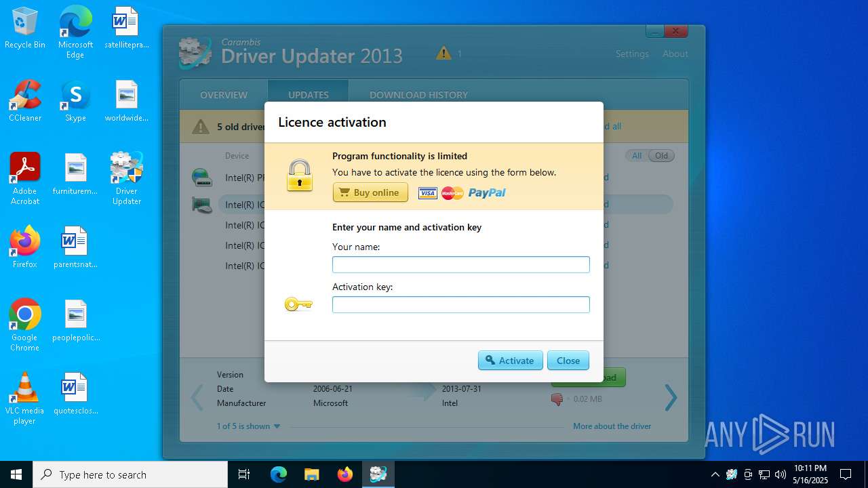Open Skype desktop shortcut
The height and width of the screenshot is (488, 868).
[75, 102]
